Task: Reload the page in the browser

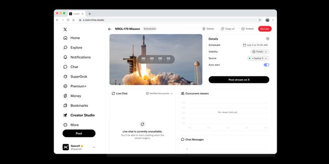Action: pyautogui.click(x=68, y=20)
